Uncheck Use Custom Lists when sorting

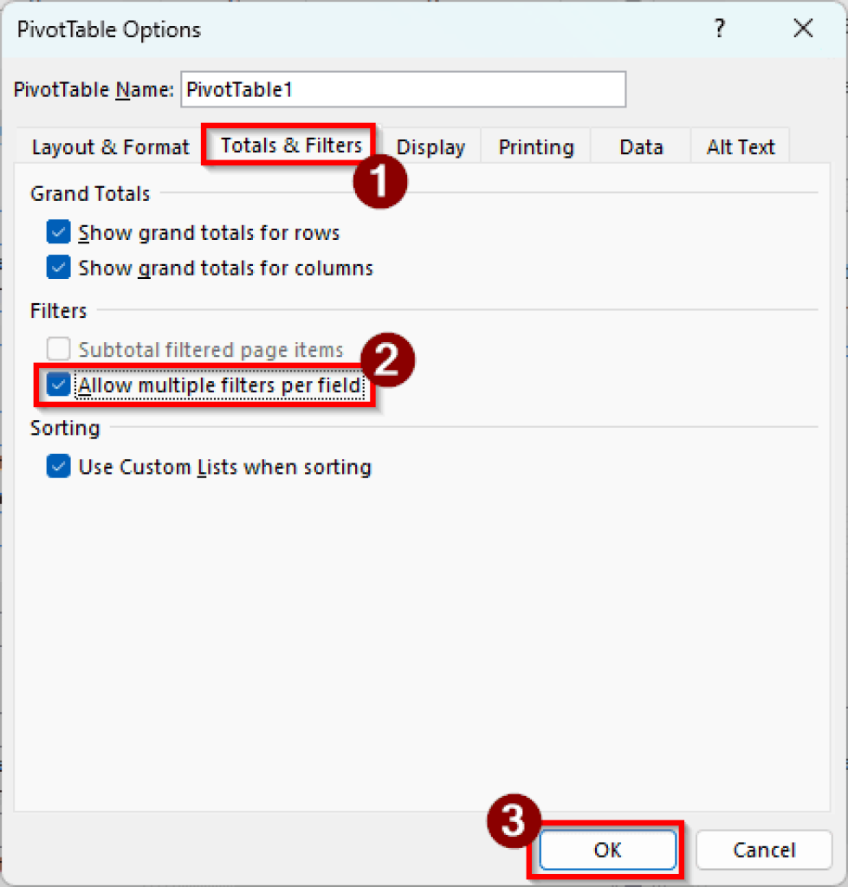point(58,466)
